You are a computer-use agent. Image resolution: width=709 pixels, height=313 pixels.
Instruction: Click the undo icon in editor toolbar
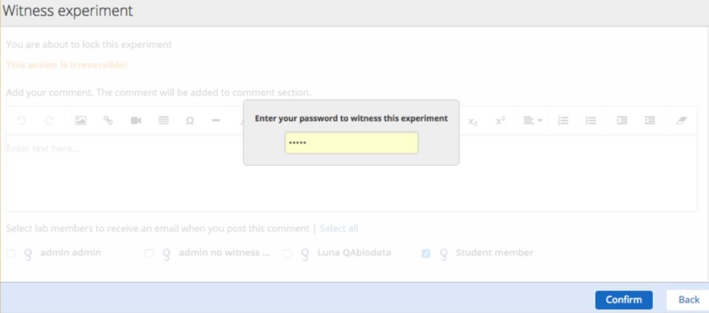tap(21, 121)
